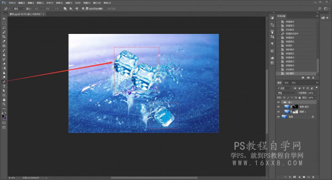Screen dimensions: 332x180
Task: Pick the Horizontal Type tool
Action: tap(4, 86)
